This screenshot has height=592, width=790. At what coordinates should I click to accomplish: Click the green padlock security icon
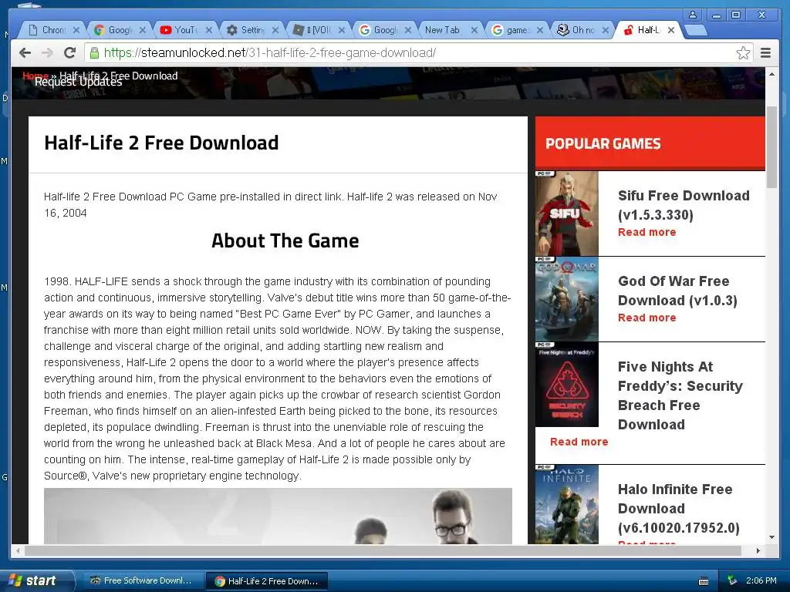point(93,53)
